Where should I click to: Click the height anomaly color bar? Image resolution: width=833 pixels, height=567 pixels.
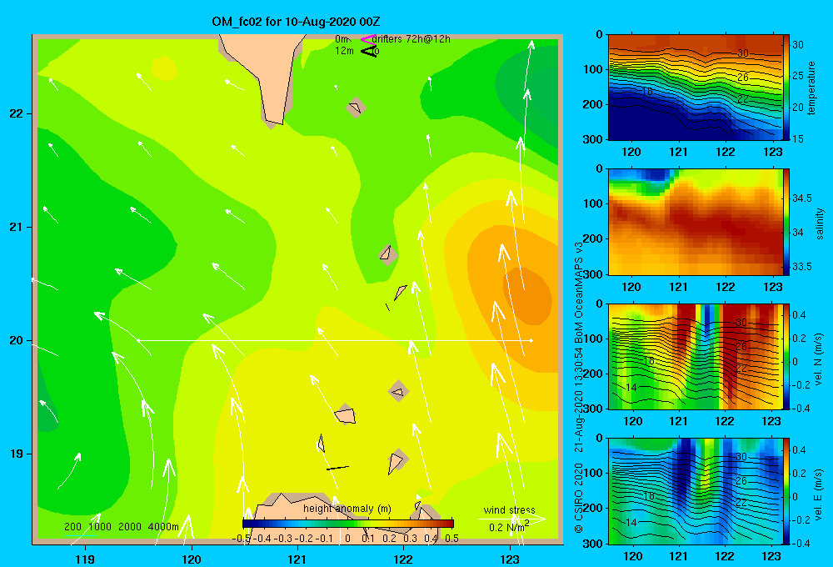point(348,524)
